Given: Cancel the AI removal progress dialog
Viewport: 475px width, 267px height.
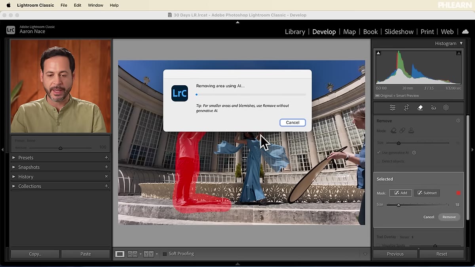Looking at the screenshot, I should 293,122.
